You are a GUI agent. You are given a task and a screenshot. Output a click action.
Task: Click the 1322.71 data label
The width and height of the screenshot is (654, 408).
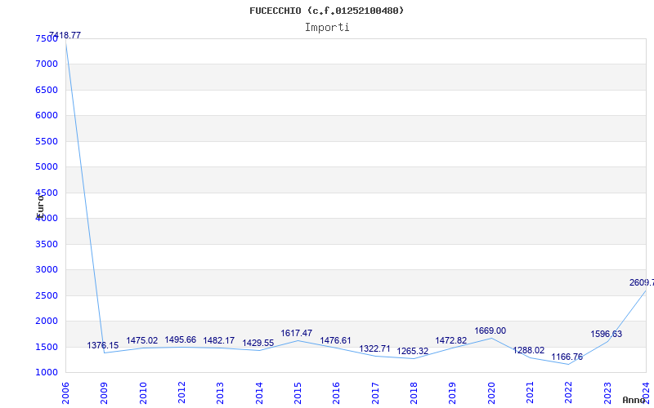tap(375, 348)
